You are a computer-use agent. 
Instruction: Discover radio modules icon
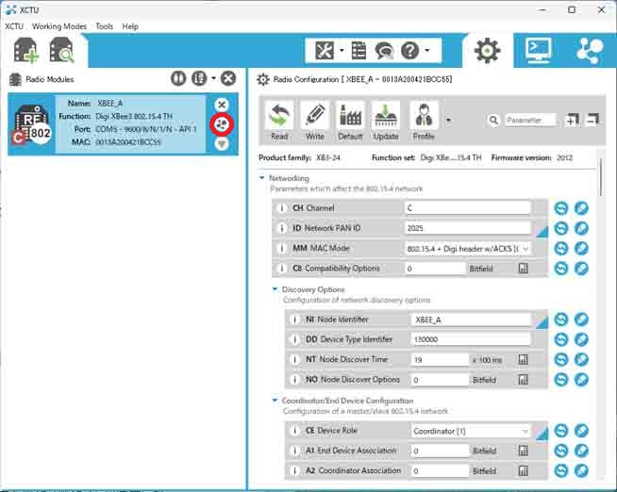pyautogui.click(x=61, y=50)
